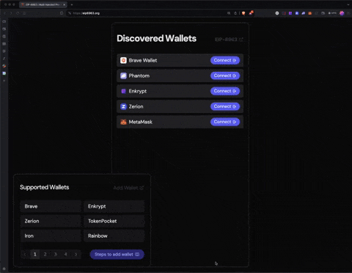Click previous page arrow in pagination

click(25, 255)
